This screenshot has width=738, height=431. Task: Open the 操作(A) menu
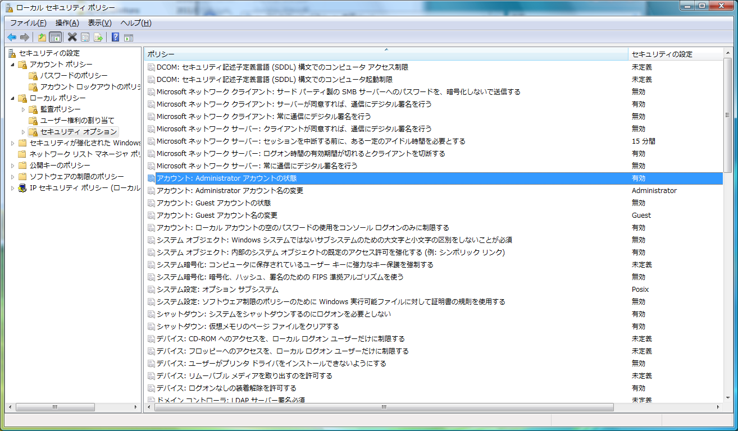point(67,23)
